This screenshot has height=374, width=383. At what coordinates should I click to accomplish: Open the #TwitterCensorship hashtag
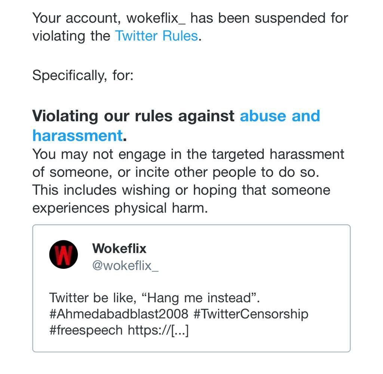coord(251,313)
